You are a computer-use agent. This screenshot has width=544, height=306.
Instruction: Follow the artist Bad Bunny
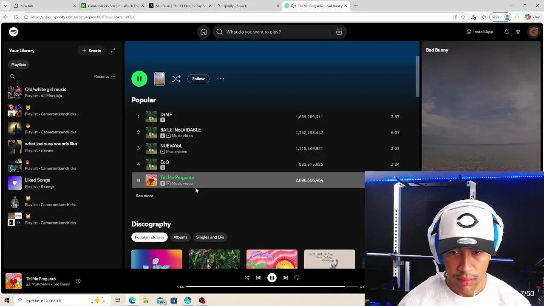[198, 79]
